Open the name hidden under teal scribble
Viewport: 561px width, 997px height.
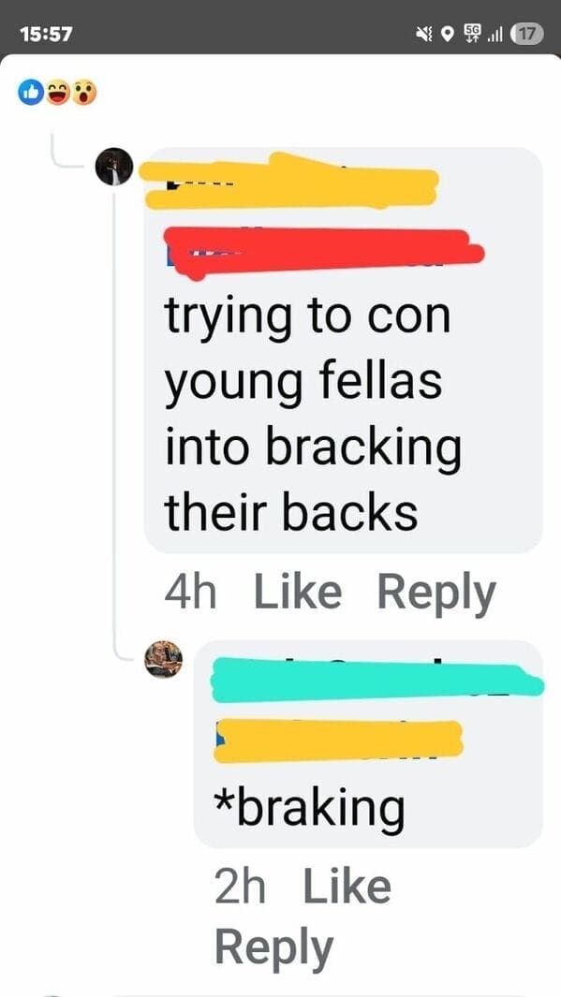tap(376, 681)
